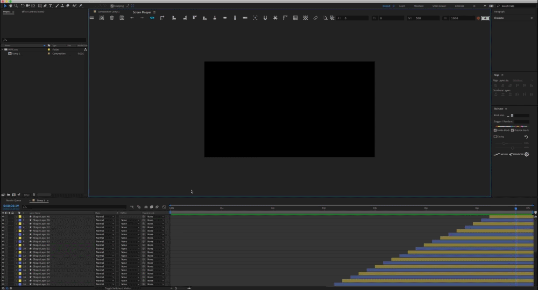This screenshot has width=538, height=290.
Task: Switch to the Libraries workspace
Action: click(x=459, y=6)
